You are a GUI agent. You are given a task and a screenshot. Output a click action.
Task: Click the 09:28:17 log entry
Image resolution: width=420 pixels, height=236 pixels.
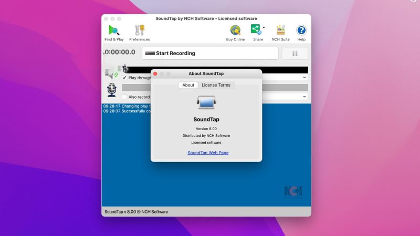(x=127, y=106)
